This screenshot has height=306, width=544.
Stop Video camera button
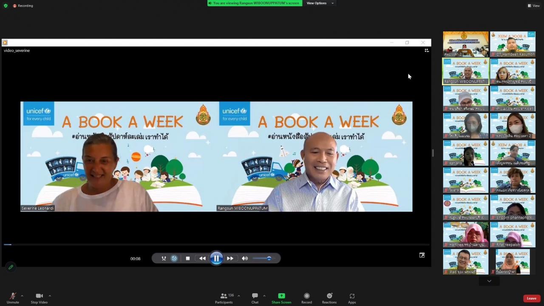(x=39, y=298)
